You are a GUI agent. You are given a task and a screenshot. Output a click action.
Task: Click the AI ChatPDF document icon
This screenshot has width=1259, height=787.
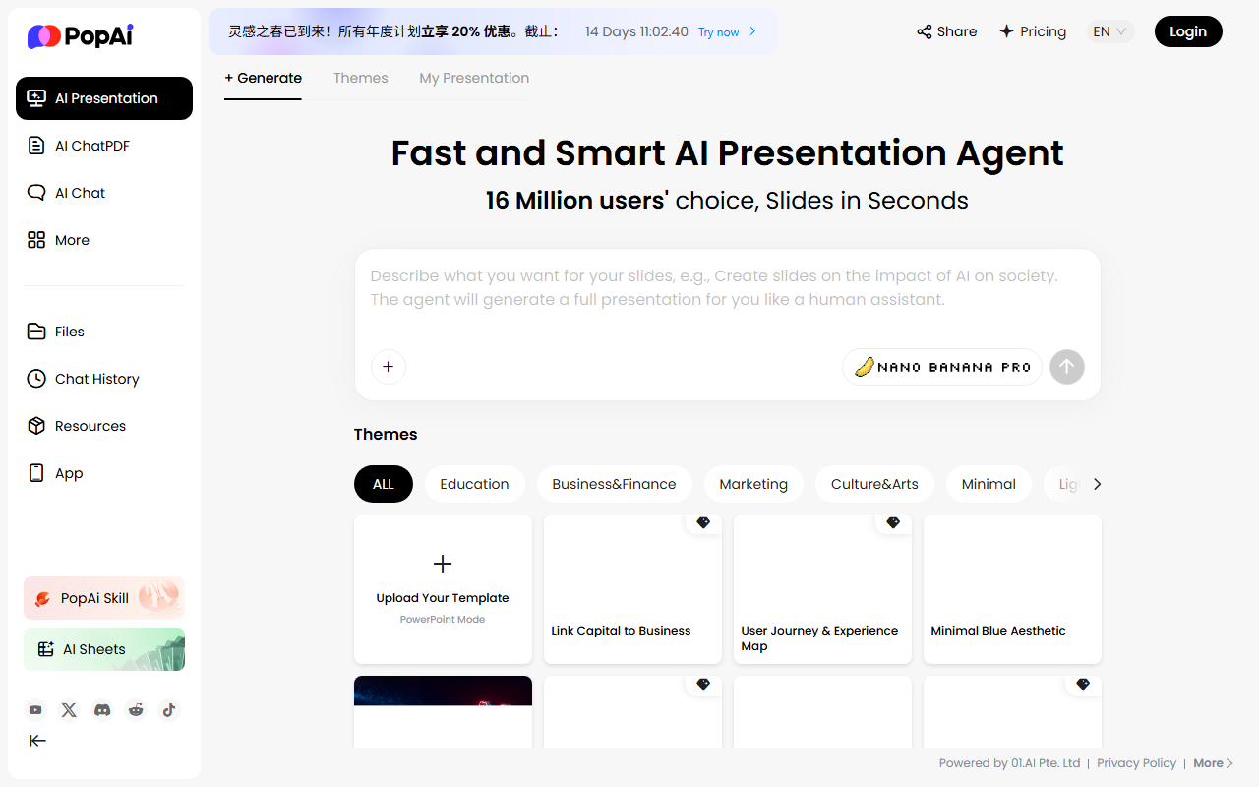(x=36, y=146)
